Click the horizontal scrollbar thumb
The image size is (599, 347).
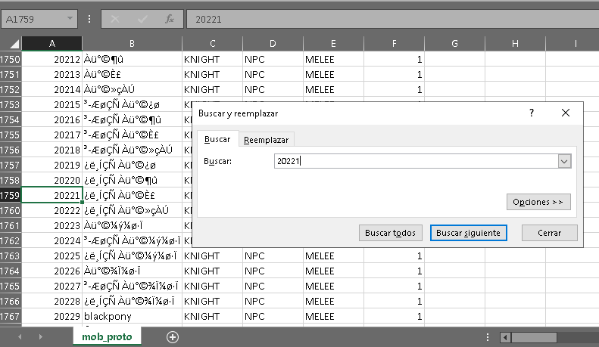[x=534, y=337]
